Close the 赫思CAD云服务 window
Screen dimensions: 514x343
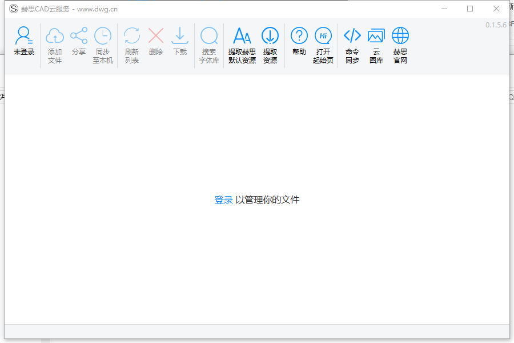pos(496,9)
